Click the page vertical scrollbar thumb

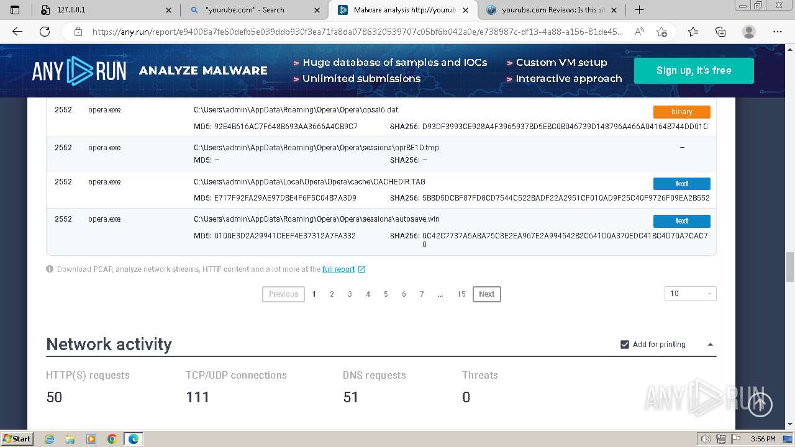(790, 267)
